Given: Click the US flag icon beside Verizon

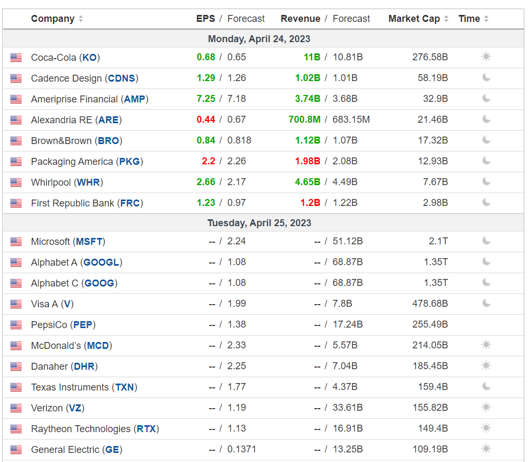Looking at the screenshot, I should (x=16, y=408).
